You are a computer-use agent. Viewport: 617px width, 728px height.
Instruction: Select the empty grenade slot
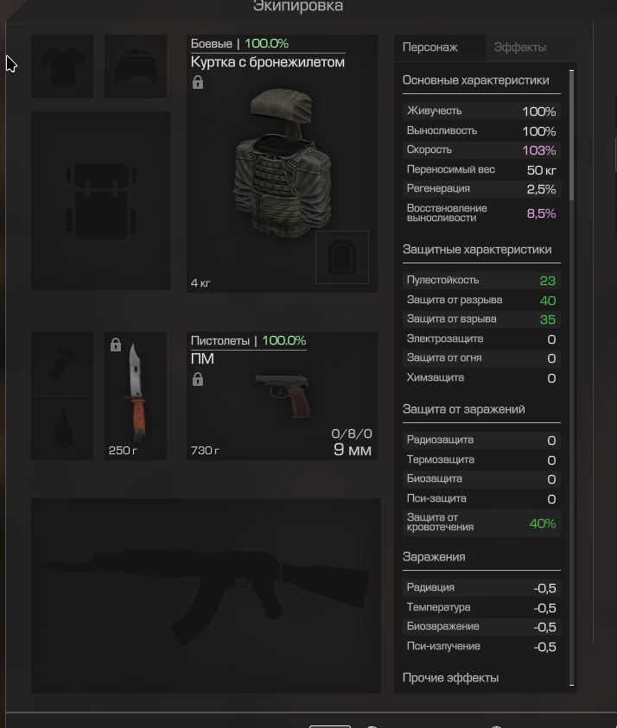coord(62,428)
